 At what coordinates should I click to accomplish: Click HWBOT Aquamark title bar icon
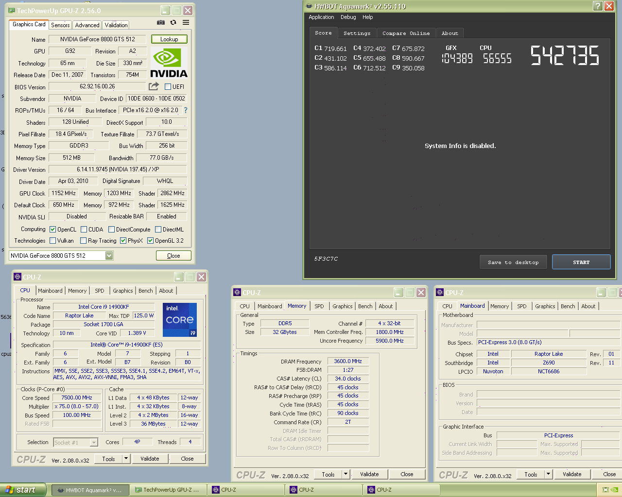click(309, 6)
